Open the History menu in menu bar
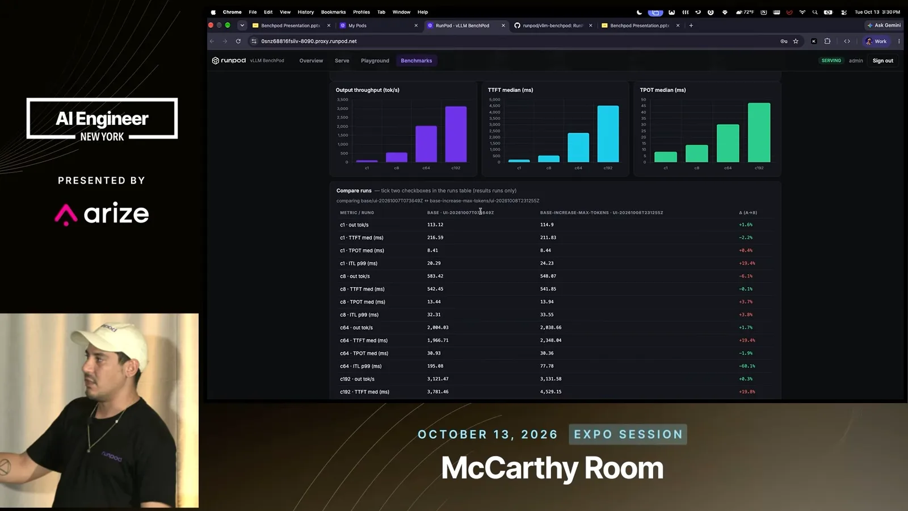Viewport: 908px width, 511px height. coord(305,12)
